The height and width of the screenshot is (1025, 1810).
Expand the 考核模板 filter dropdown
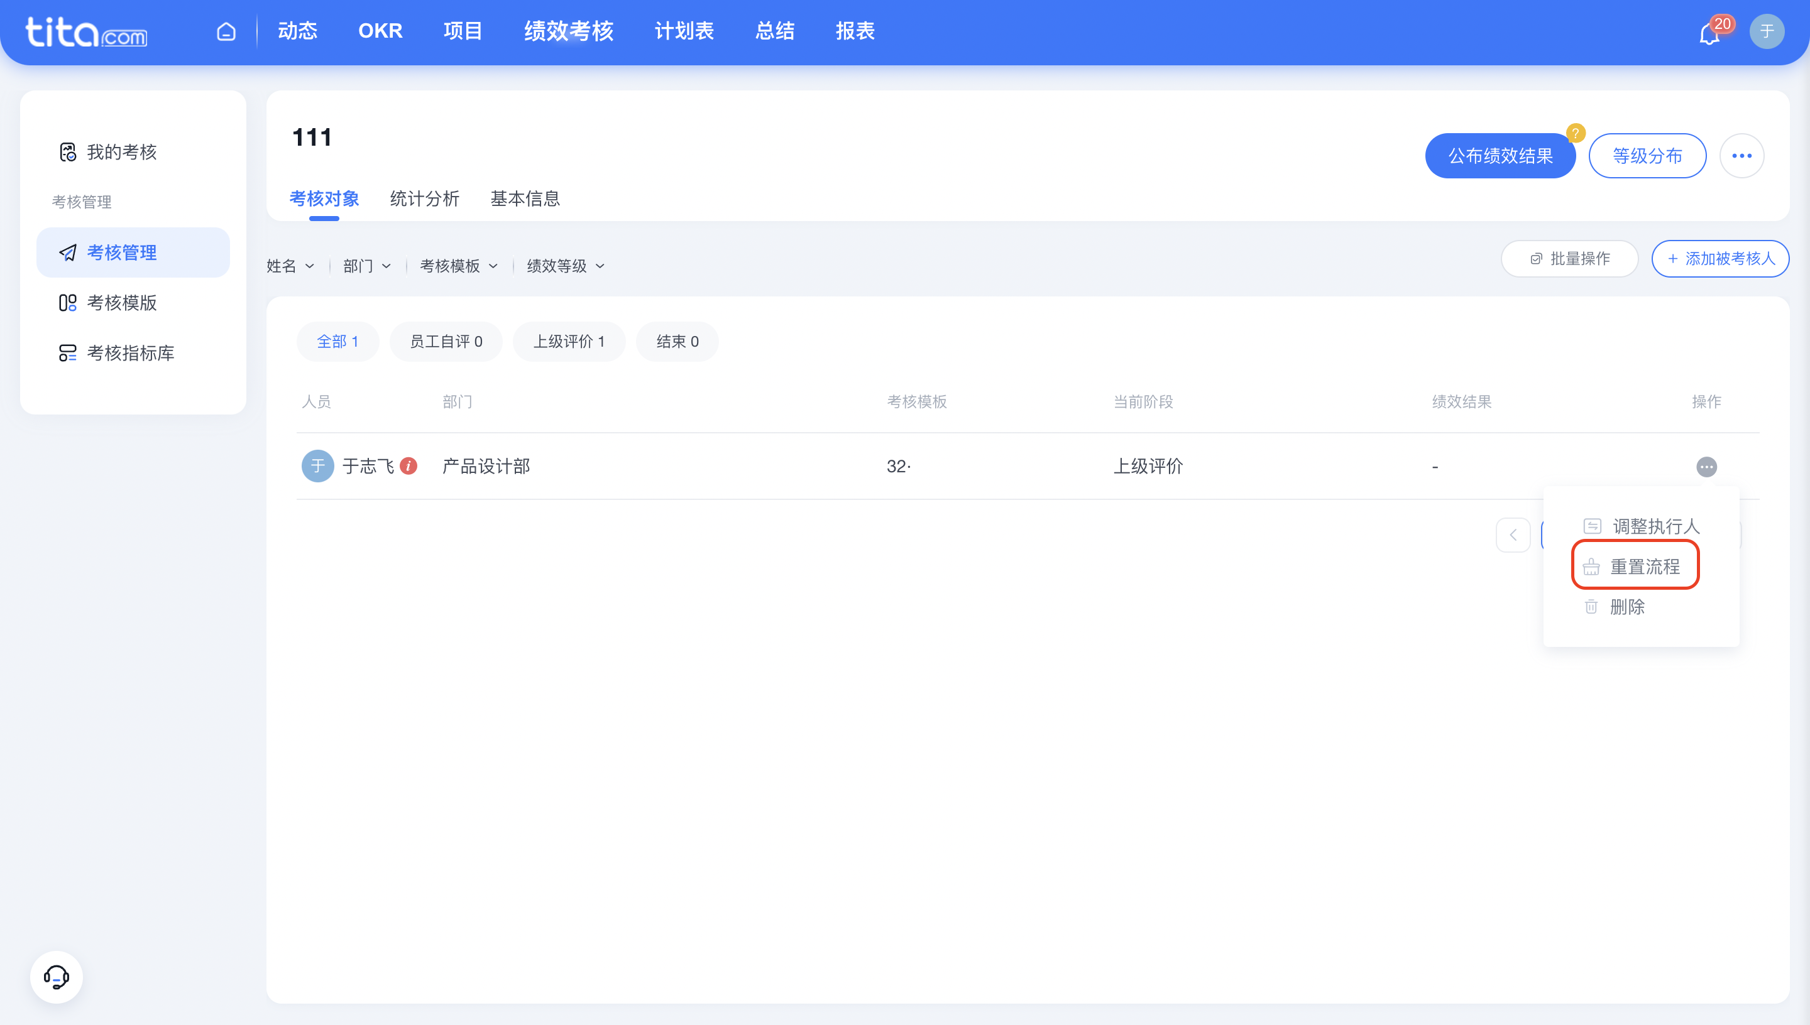[x=459, y=266]
